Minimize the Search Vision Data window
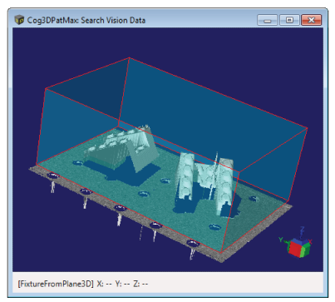 (267, 20)
